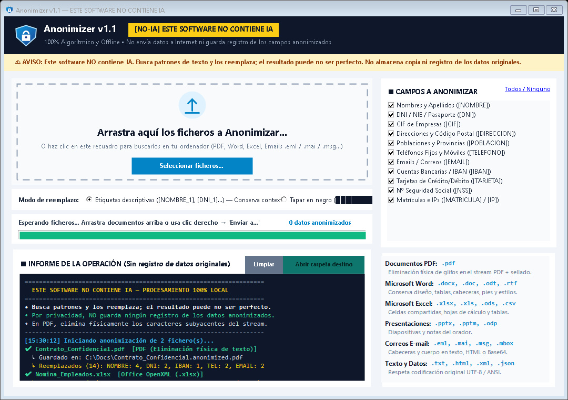
Task: Uncheck Nº Seguridad Social checkbox
Action: click(391, 190)
